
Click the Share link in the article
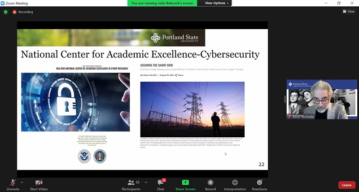179,75
